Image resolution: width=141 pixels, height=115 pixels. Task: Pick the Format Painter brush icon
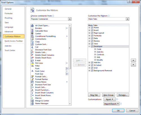coord(32,79)
